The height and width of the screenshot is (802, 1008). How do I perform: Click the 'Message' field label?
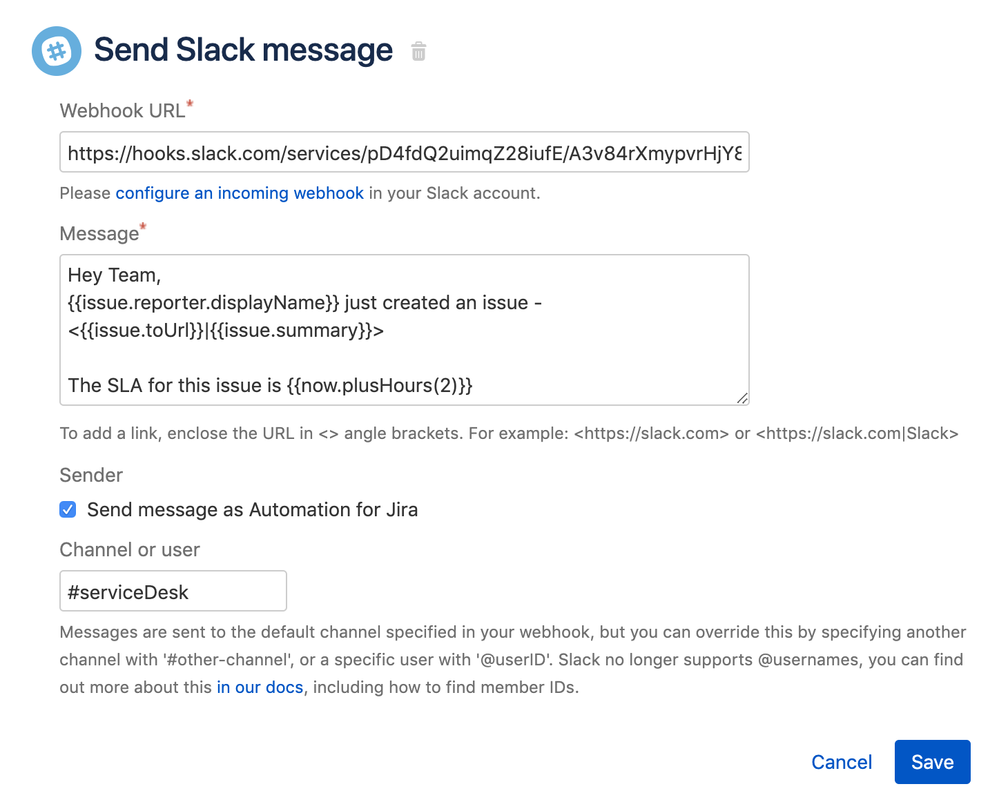point(99,234)
